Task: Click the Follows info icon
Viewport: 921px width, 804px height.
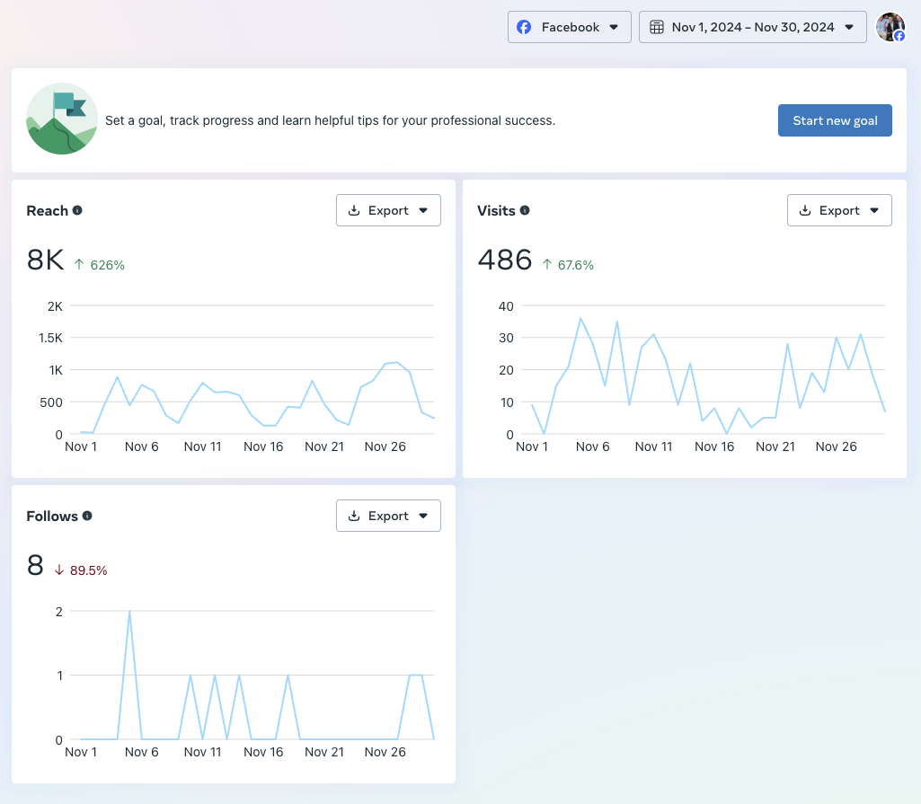Action: (x=87, y=516)
